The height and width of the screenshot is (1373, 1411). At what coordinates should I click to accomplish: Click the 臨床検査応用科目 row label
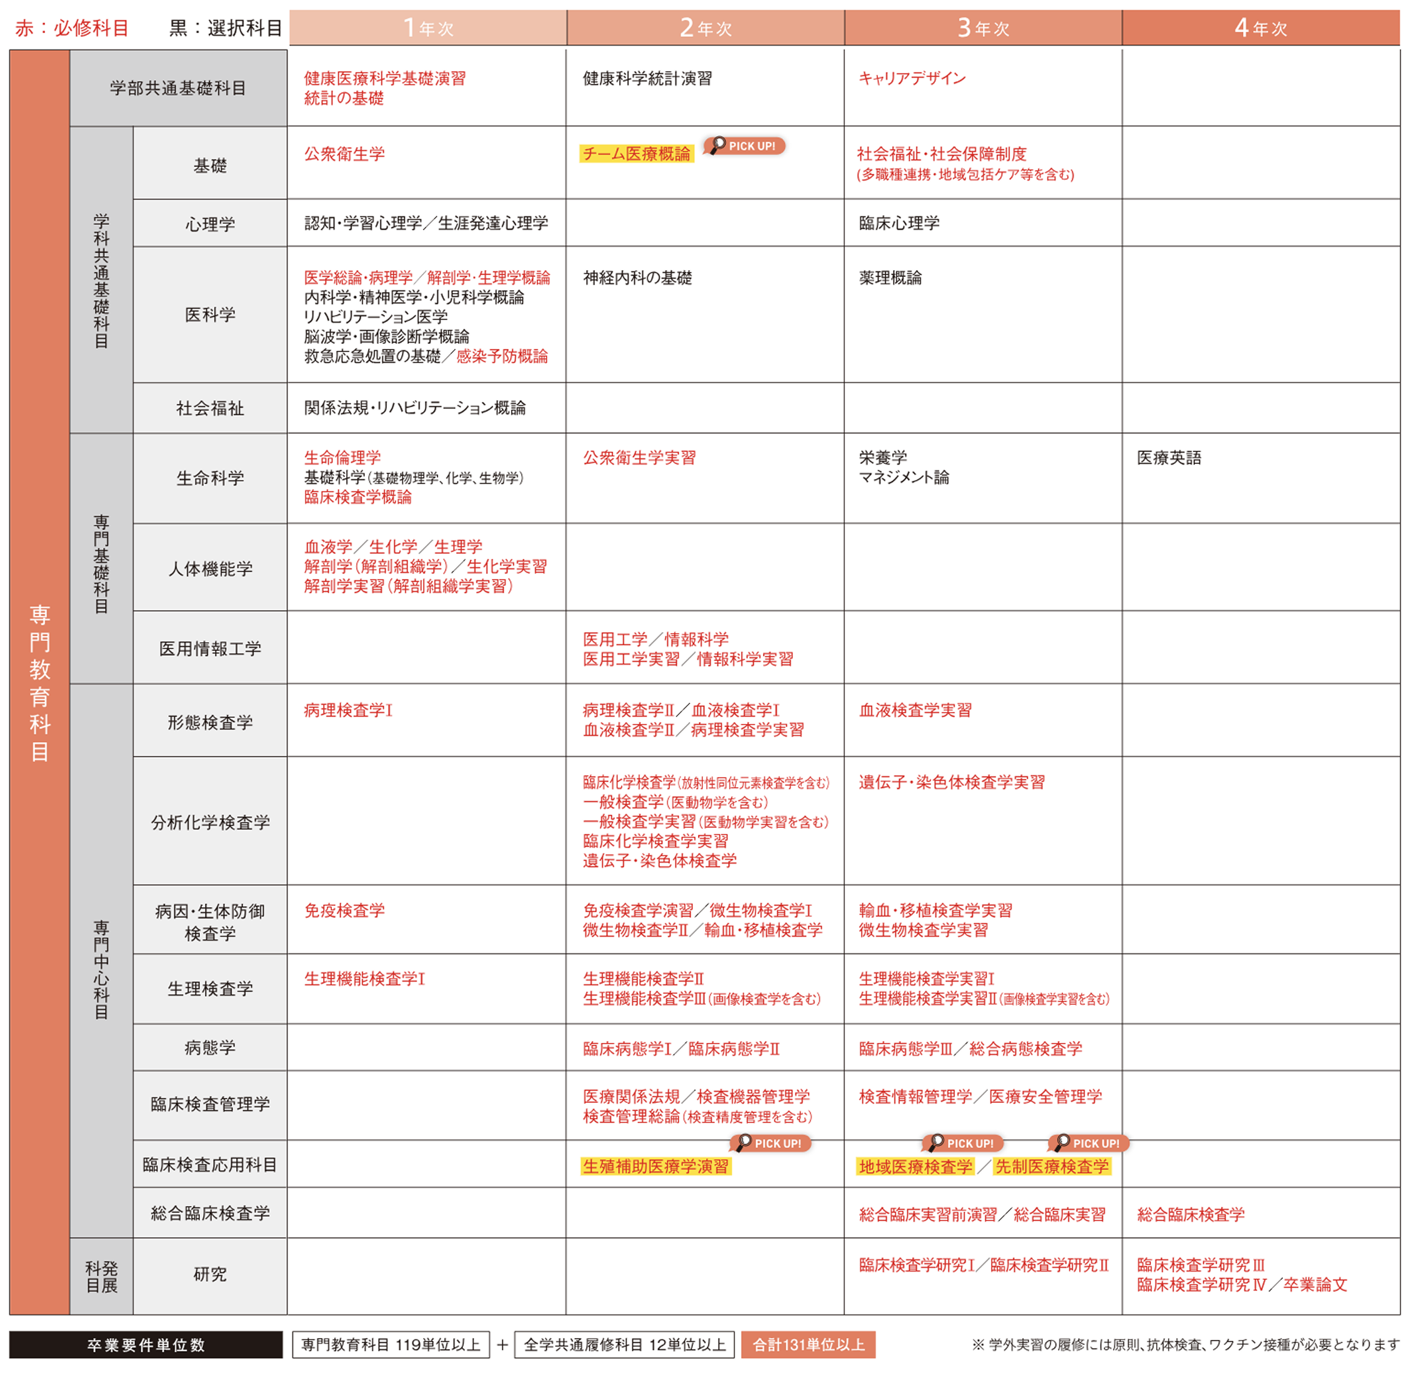point(210,1165)
